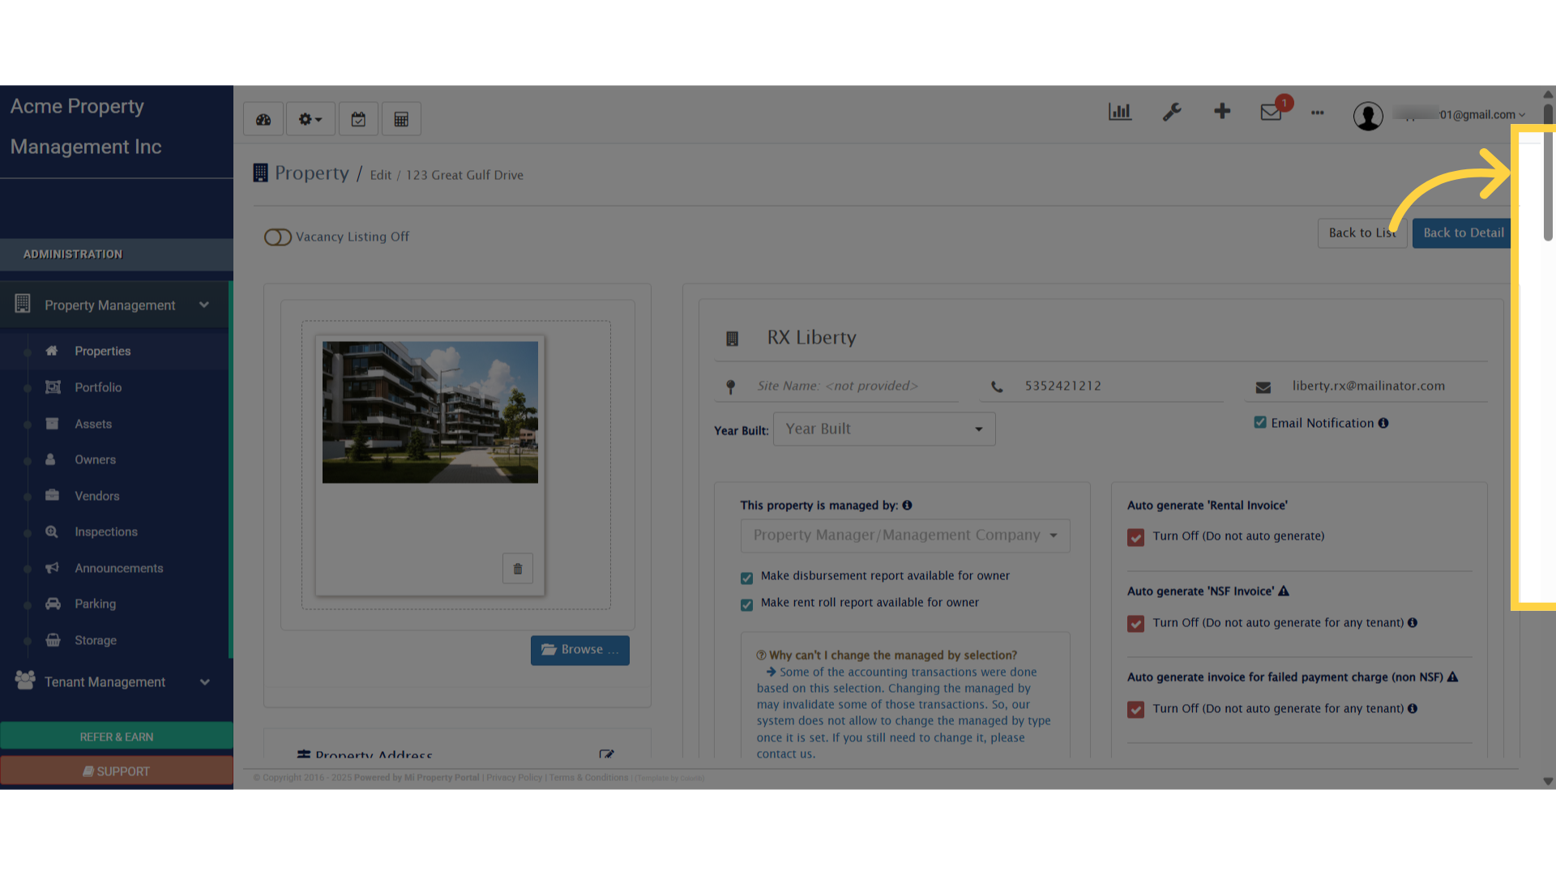This screenshot has height=875, width=1556.
Task: Uncheck Make rent roll report available
Action: pos(746,604)
